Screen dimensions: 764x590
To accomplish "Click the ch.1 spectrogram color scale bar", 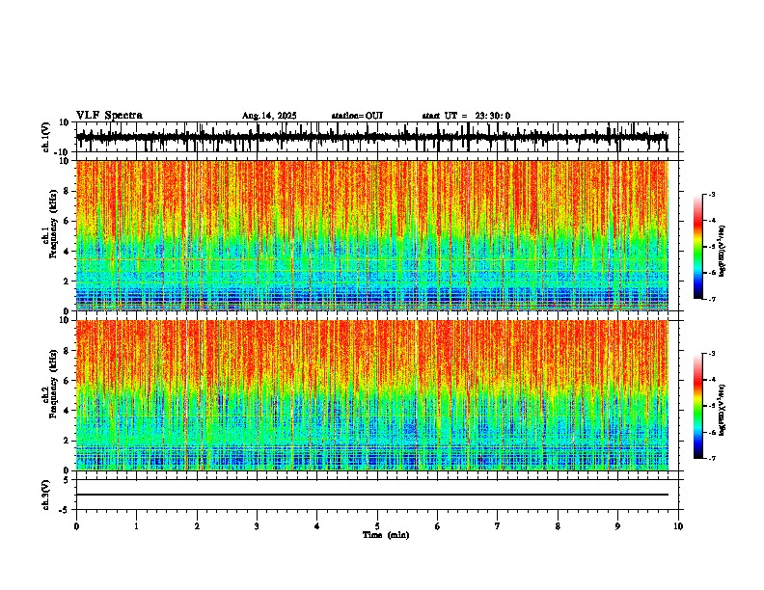I will coord(698,247).
